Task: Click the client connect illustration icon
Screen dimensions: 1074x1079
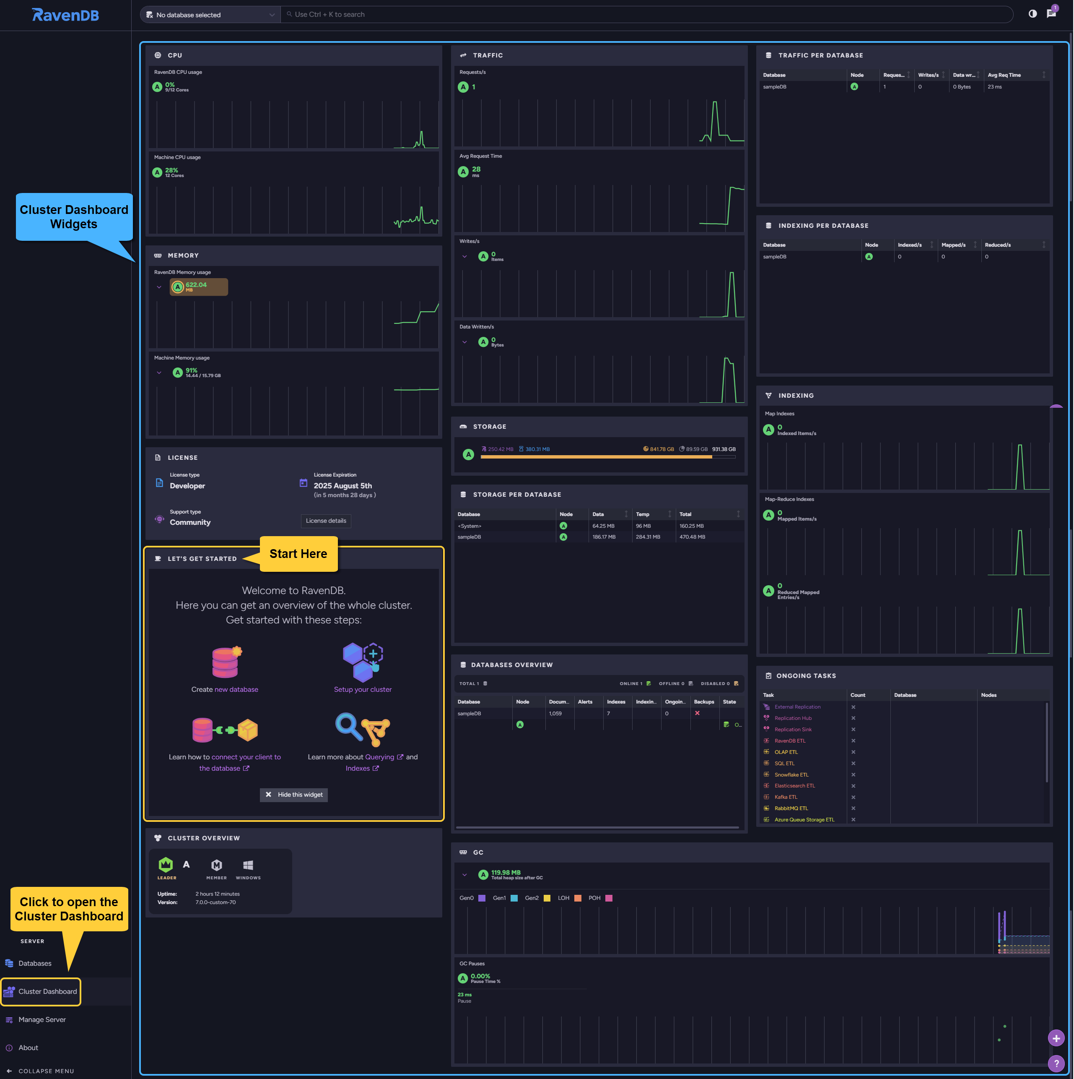Action: coord(224,730)
